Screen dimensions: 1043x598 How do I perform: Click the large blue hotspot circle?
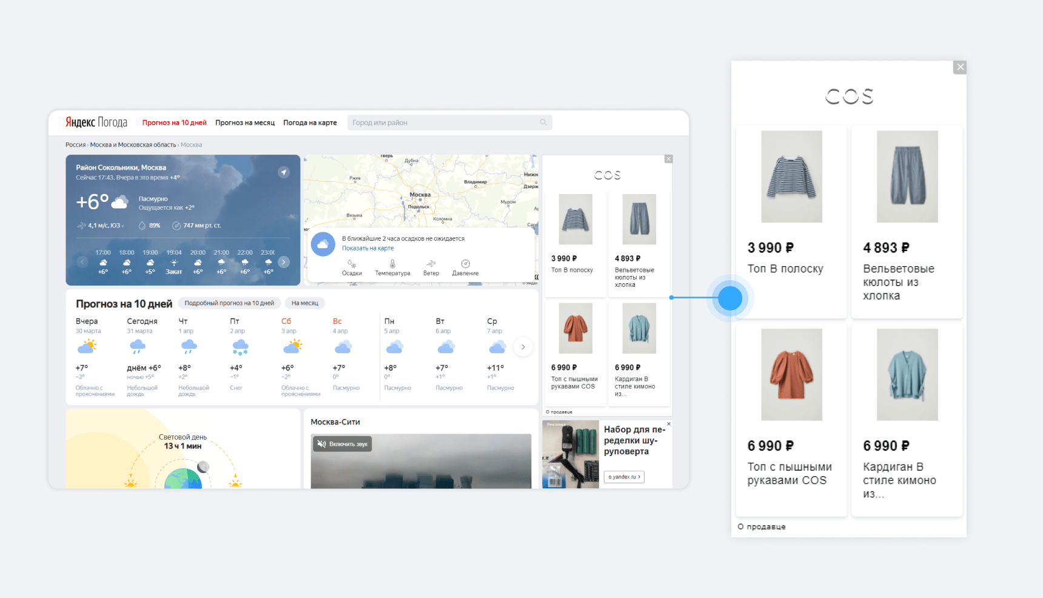pos(730,298)
